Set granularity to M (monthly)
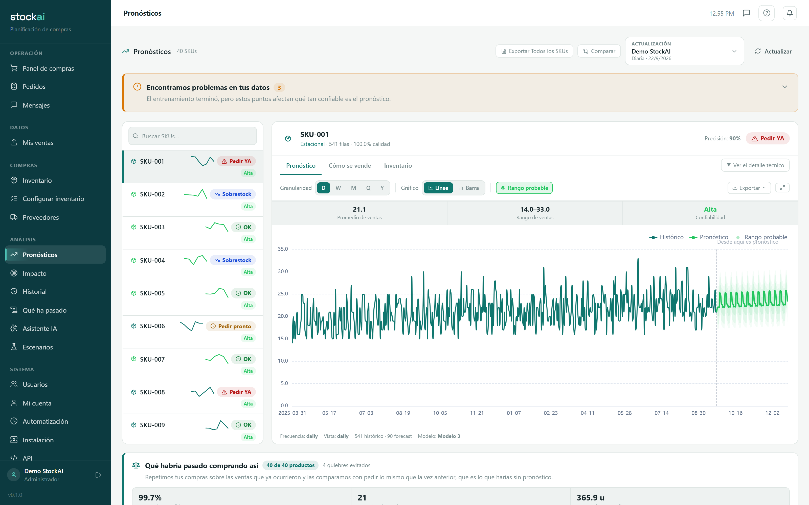The height and width of the screenshot is (505, 809). [353, 188]
